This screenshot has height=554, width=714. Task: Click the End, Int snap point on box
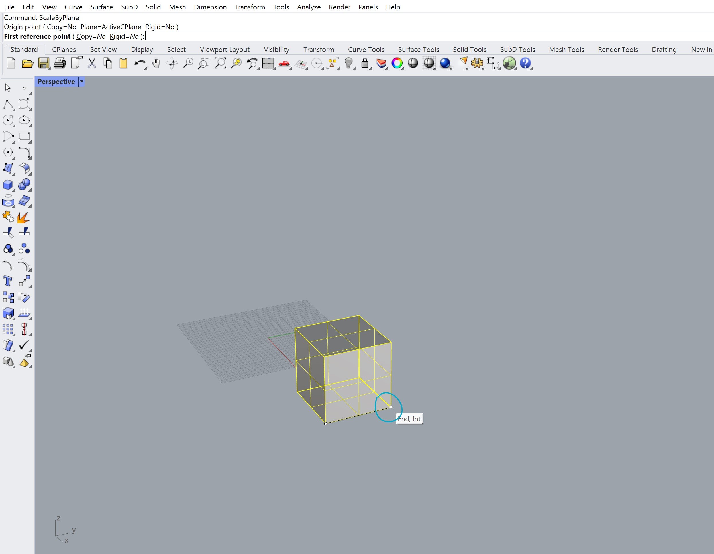coord(391,407)
